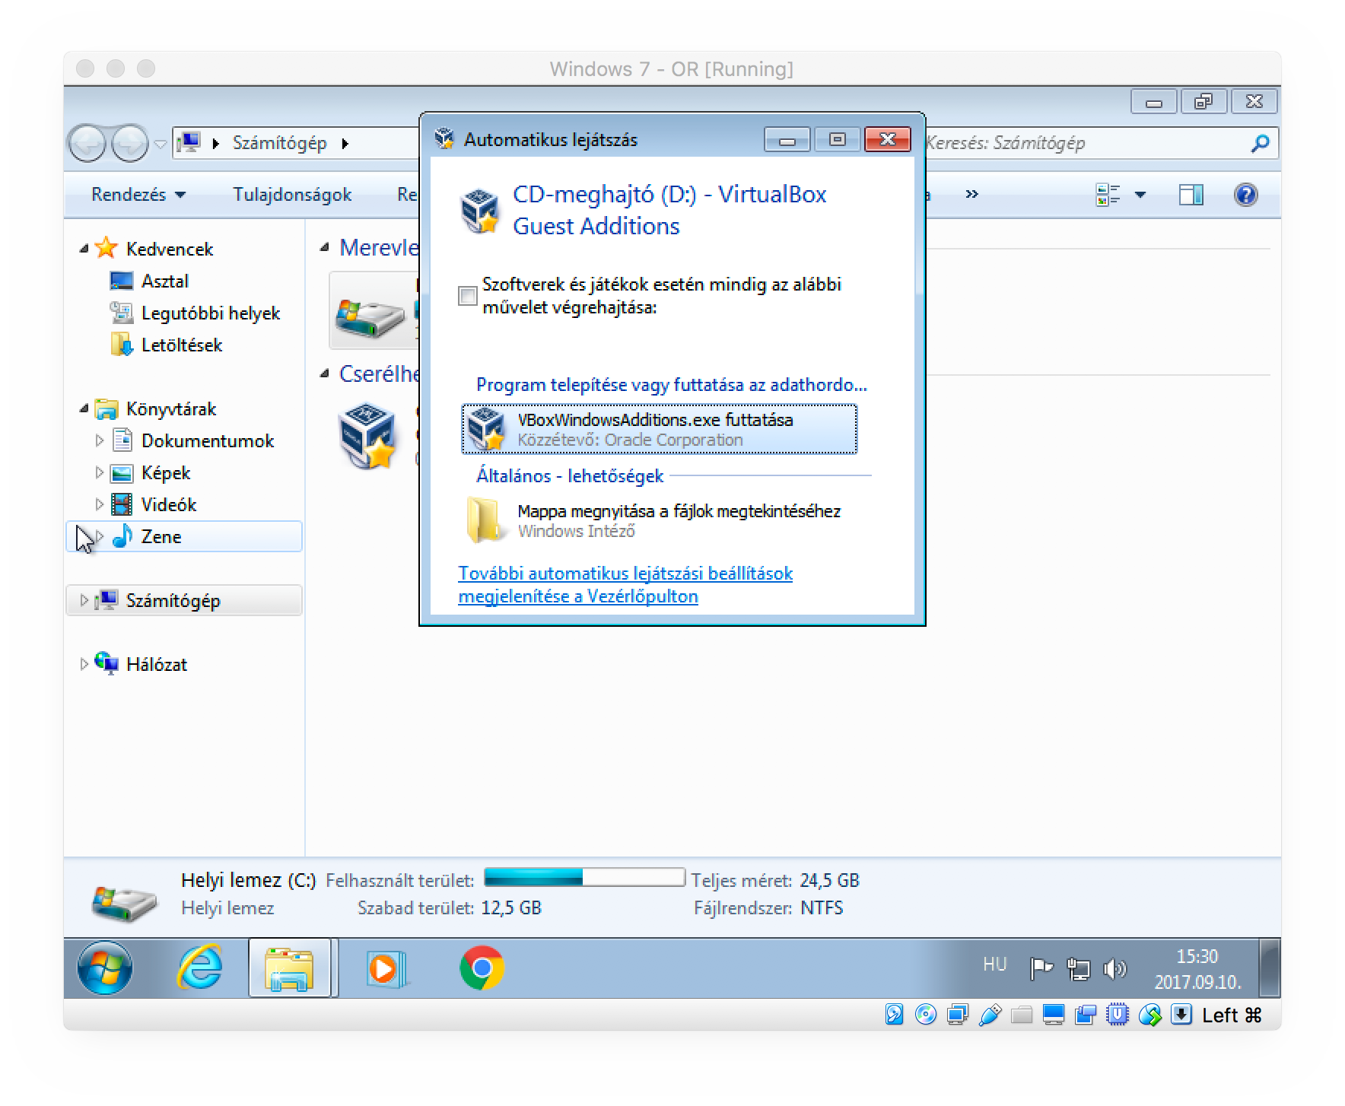Viewport: 1345px width, 1106px height.
Task: Expand the Képek library node
Action: 99,472
